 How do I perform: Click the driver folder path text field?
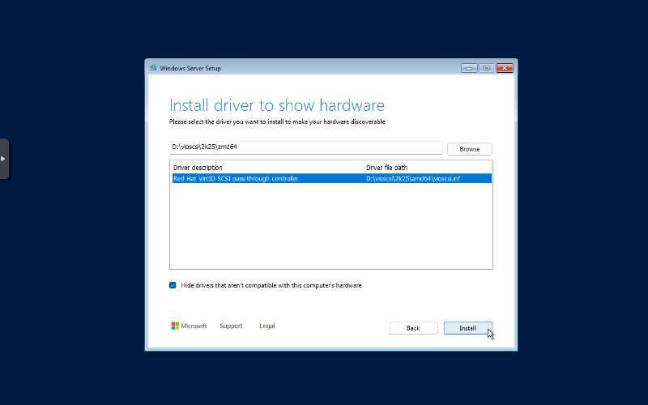(x=305, y=148)
